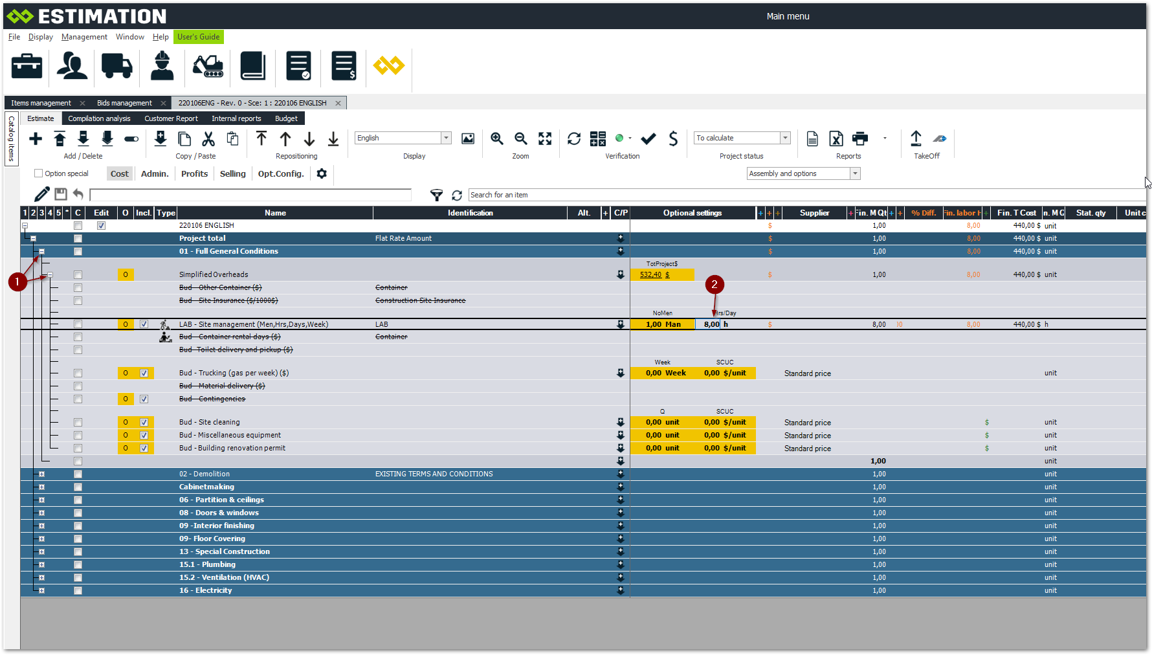
Task: Click the filter funnel icon
Action: click(437, 195)
